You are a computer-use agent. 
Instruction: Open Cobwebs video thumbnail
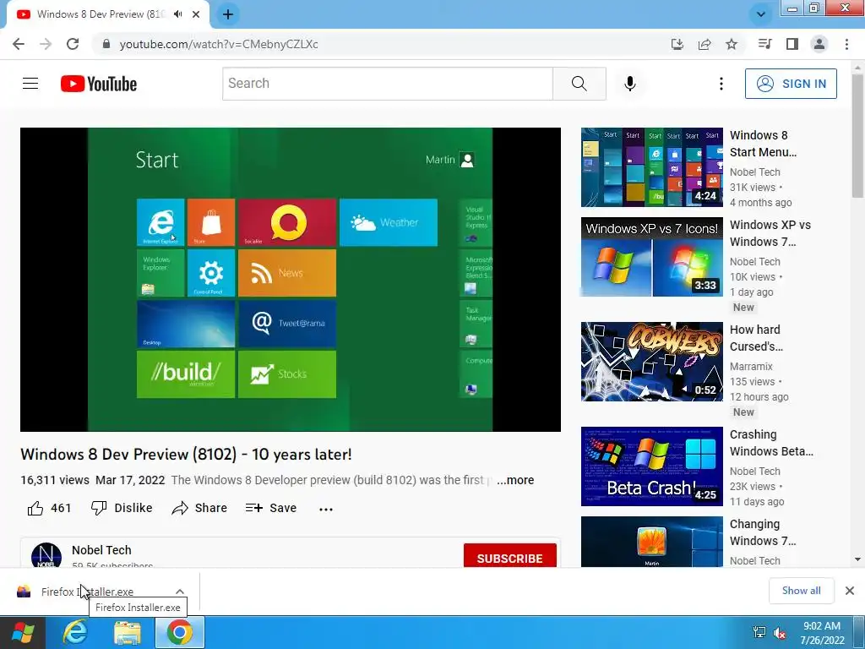[651, 362]
